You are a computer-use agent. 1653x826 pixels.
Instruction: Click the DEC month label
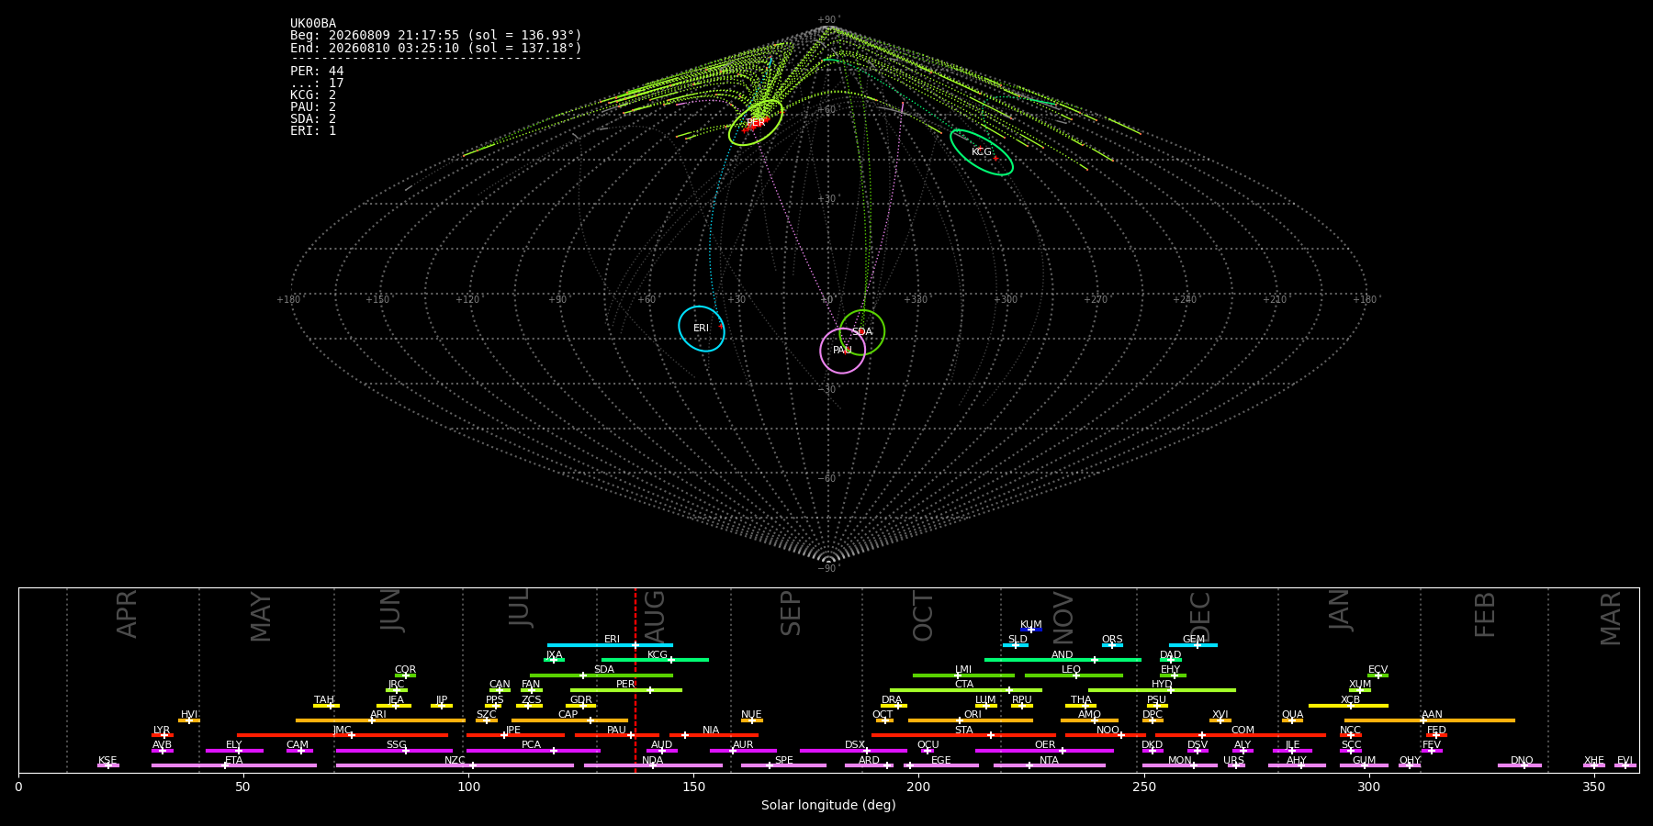(x=1200, y=616)
